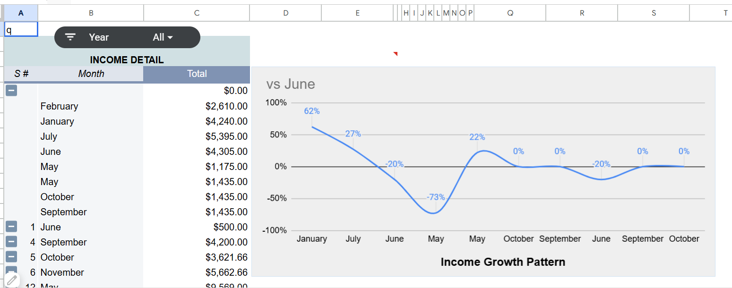The width and height of the screenshot is (732, 288).
Task: Click the Income Growth Pattern axis title
Action: click(502, 262)
